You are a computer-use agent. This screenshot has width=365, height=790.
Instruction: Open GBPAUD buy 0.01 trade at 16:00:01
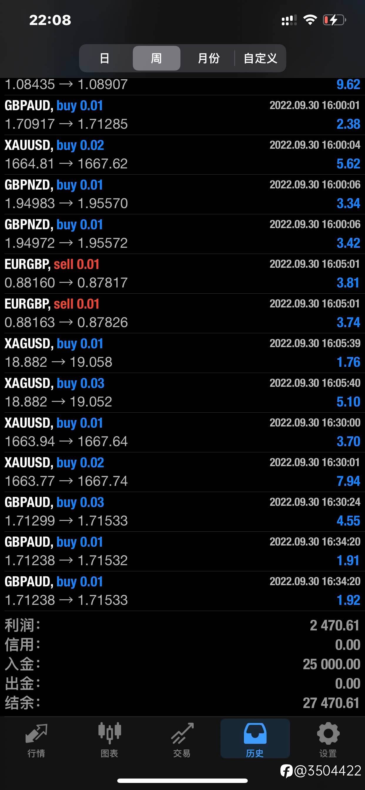click(182, 115)
